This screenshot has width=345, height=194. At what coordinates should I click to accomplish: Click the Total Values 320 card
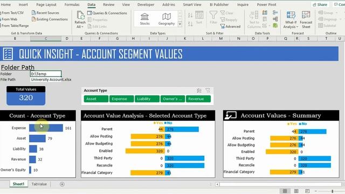pyautogui.click(x=26, y=95)
